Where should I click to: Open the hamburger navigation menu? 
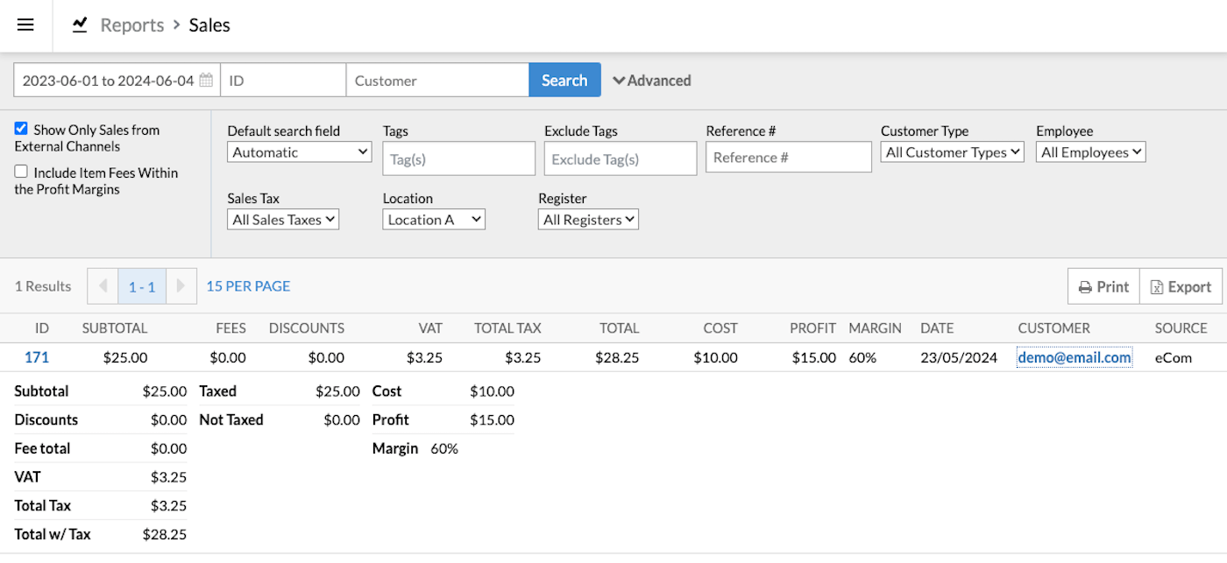(x=25, y=25)
